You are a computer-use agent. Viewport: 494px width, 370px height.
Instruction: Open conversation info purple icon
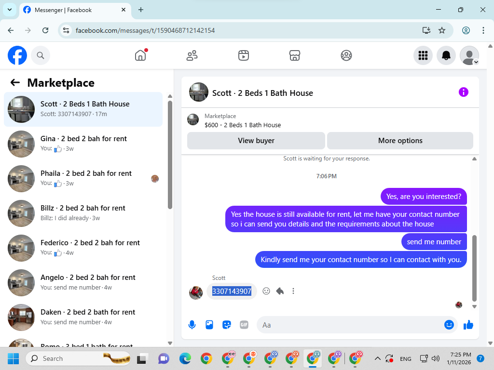pyautogui.click(x=464, y=92)
